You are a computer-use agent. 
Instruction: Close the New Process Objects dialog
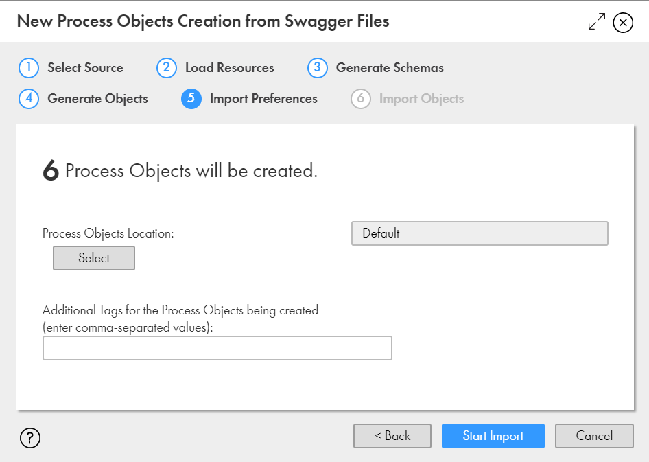click(623, 23)
